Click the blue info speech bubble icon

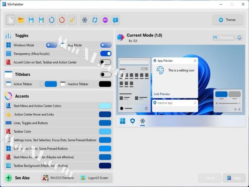[115, 20]
